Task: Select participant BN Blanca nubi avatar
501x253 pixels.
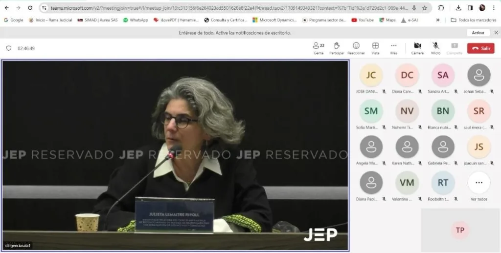Action: 443,111
